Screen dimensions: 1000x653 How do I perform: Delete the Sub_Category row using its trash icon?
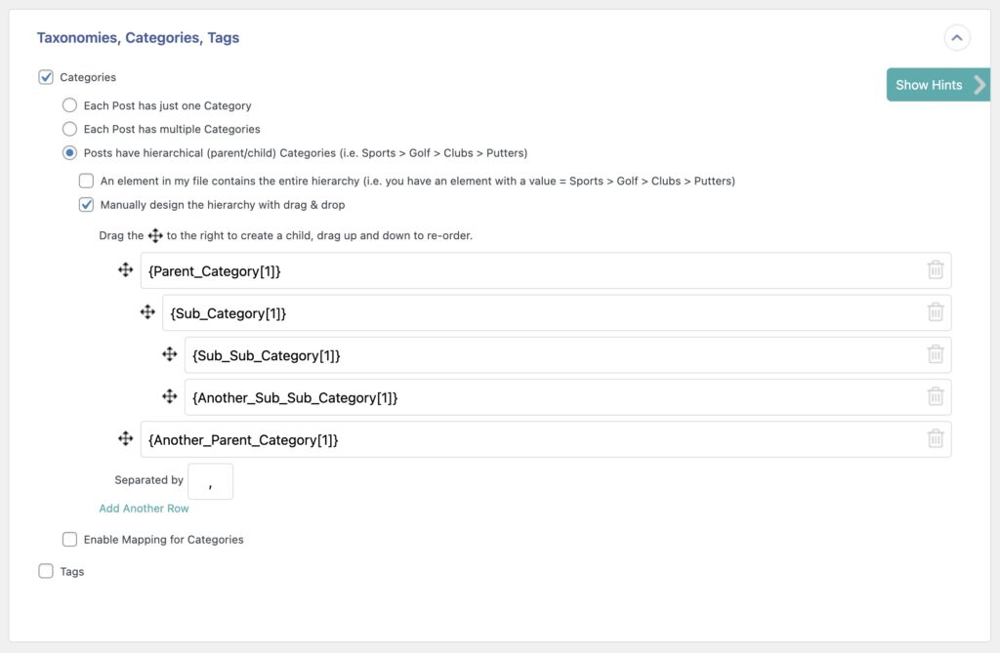936,311
